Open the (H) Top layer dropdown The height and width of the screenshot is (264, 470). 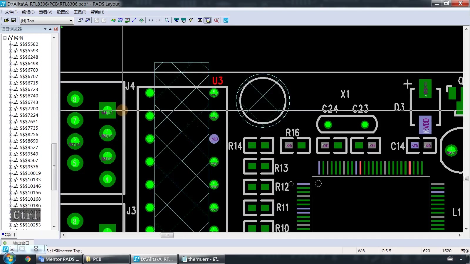coord(46,21)
